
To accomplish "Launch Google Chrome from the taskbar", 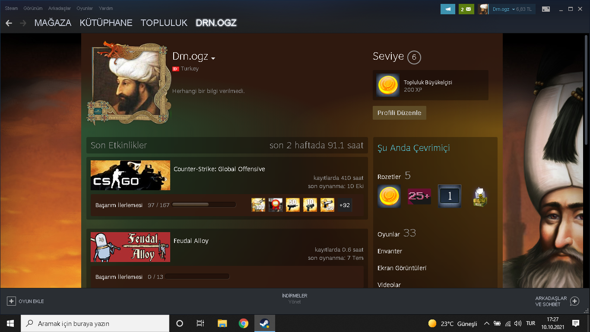I will 244,323.
